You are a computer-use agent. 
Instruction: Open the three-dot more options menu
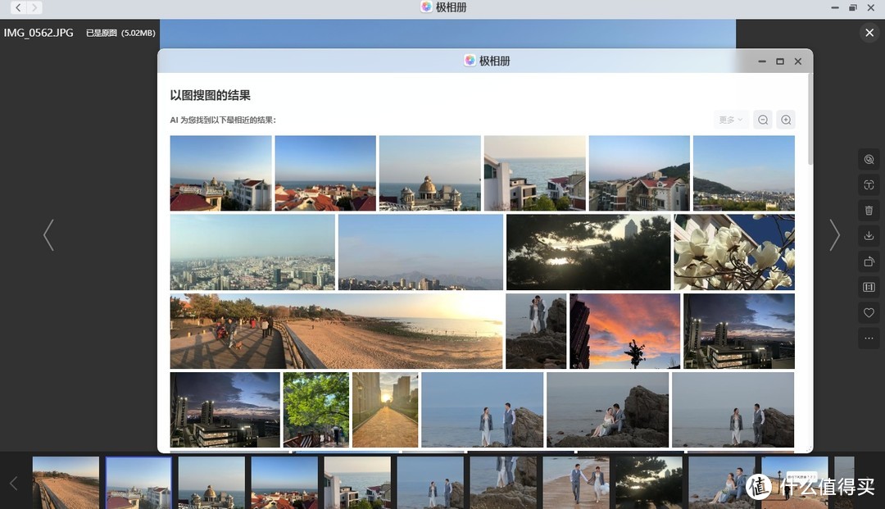(869, 338)
